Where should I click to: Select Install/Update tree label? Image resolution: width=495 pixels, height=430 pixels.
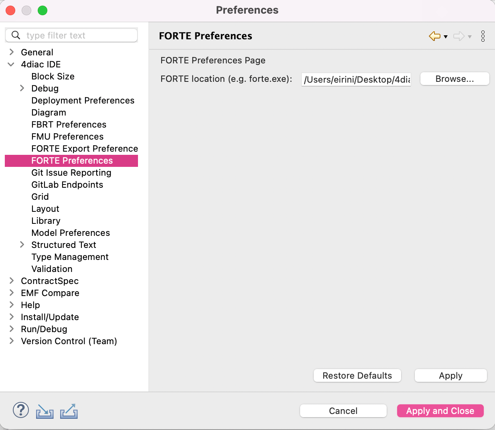50,317
